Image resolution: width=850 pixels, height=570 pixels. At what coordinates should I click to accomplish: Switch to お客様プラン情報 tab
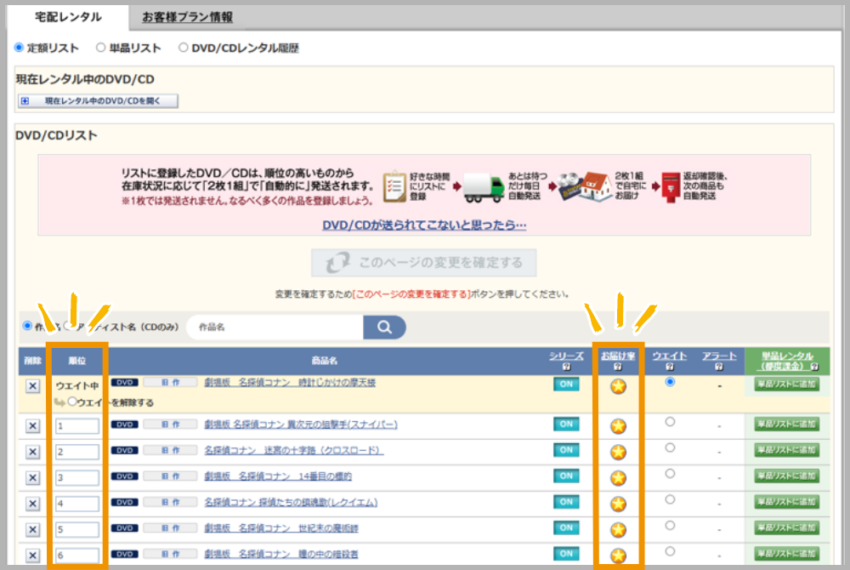pos(187,17)
